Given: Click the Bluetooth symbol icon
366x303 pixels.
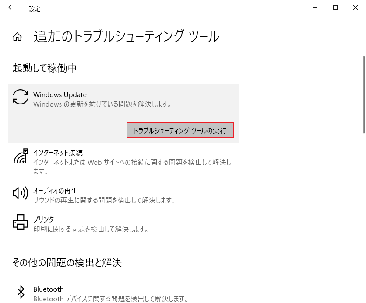Looking at the screenshot, I should click(20, 292).
